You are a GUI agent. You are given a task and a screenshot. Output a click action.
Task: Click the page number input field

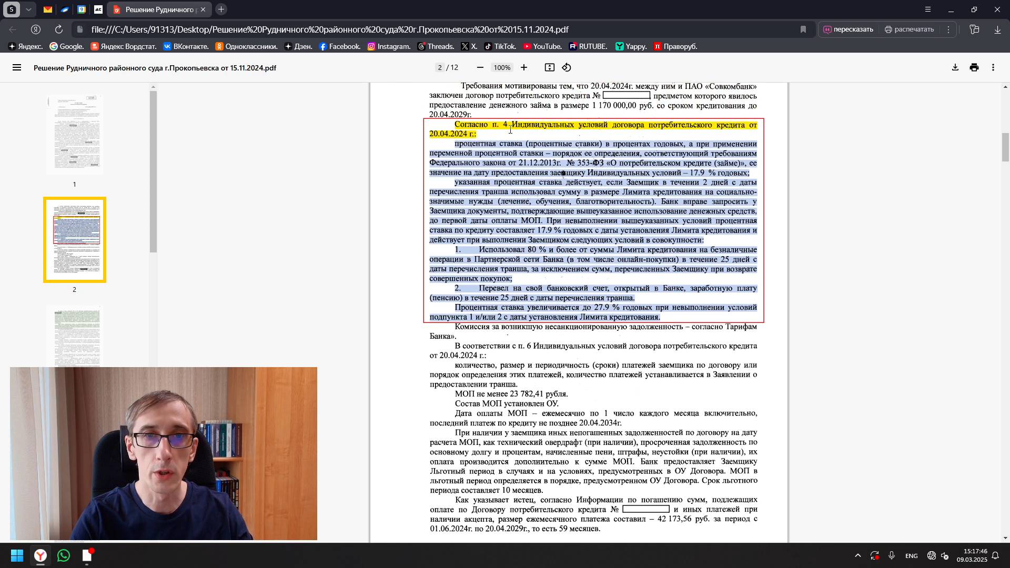pyautogui.click(x=440, y=67)
